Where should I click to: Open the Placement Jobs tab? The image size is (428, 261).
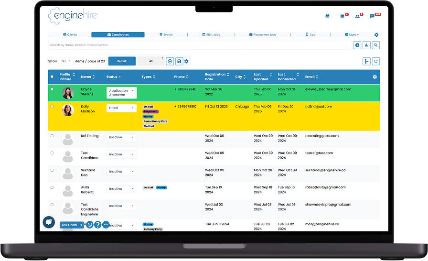[x=263, y=35]
